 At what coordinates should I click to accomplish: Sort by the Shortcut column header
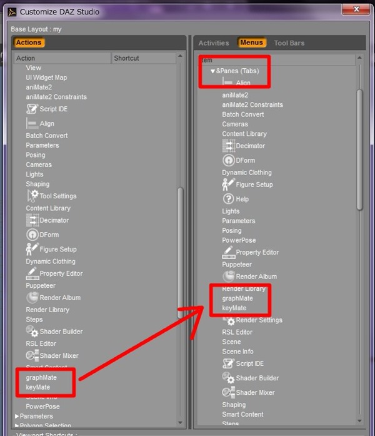click(x=144, y=58)
